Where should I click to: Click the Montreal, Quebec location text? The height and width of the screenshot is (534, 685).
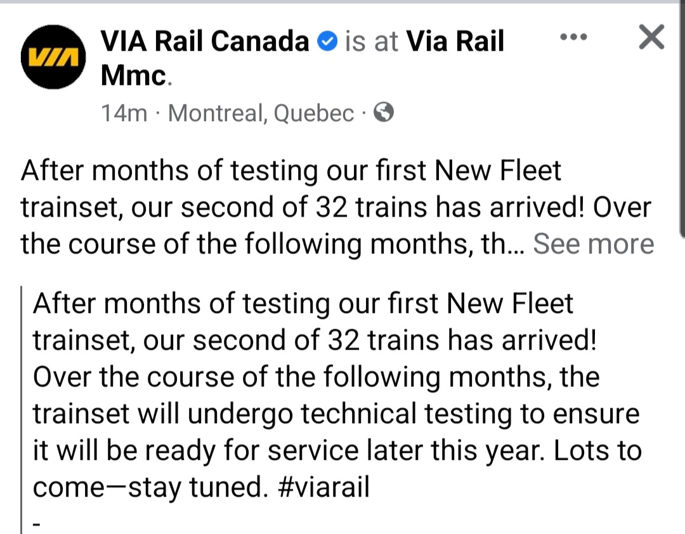pos(261,113)
